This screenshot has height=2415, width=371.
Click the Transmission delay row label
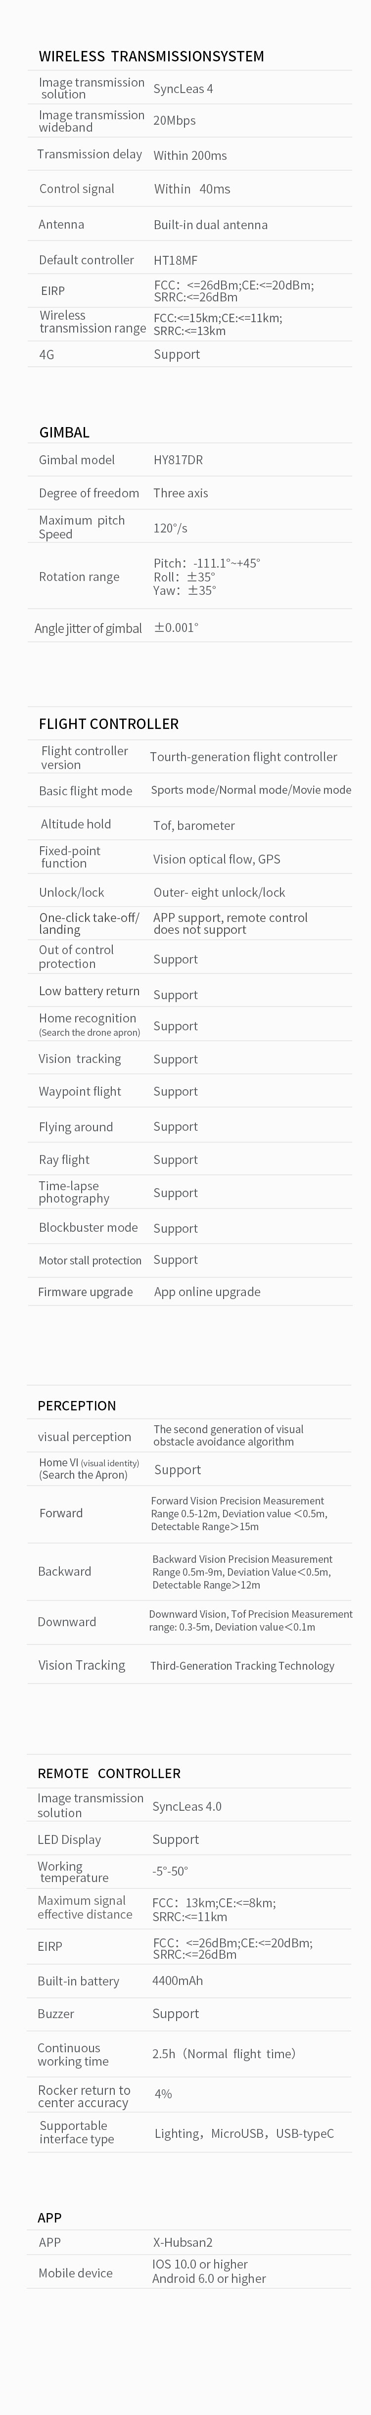pyautogui.click(x=90, y=154)
